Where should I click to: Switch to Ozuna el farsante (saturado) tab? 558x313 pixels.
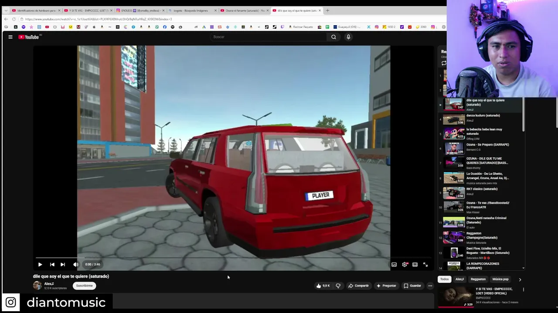(244, 10)
